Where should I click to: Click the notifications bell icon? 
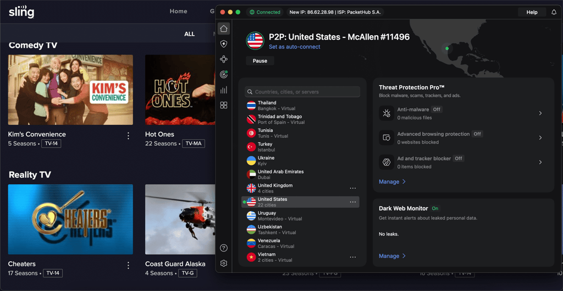(x=554, y=12)
